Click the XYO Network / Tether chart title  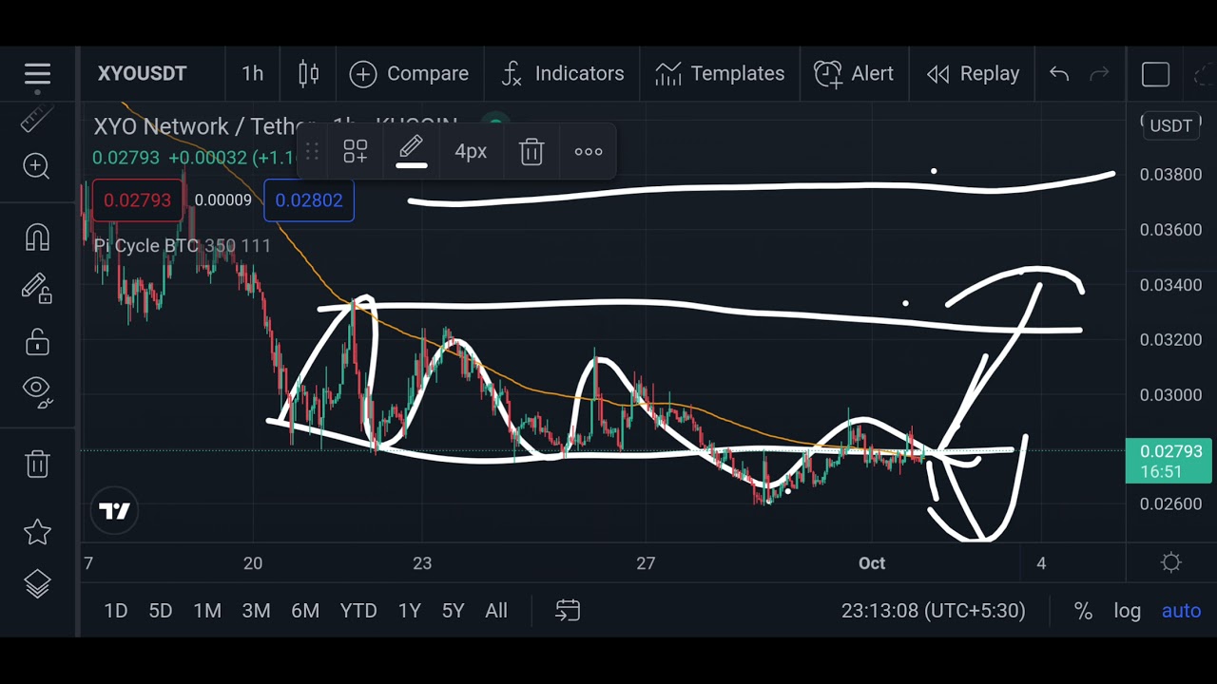point(204,126)
